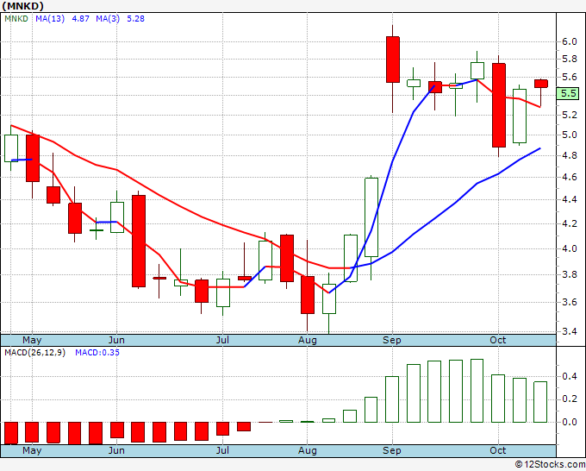This screenshot has height=471, width=586.
Task: Click the tall red candlestick at Oct start
Action: pos(499,105)
